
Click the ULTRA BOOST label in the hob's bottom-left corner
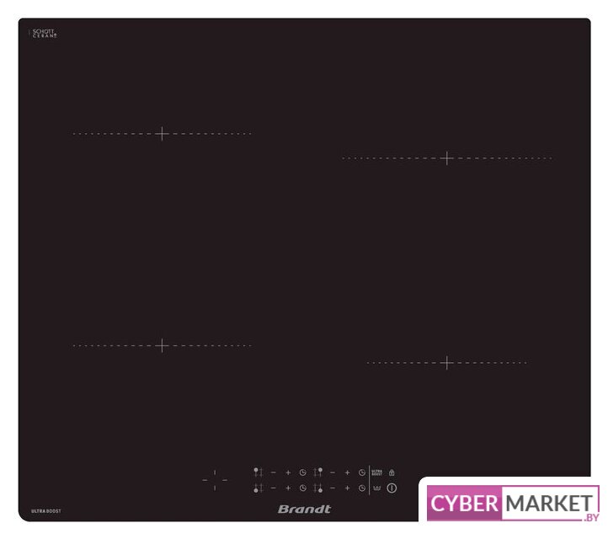[45, 511]
